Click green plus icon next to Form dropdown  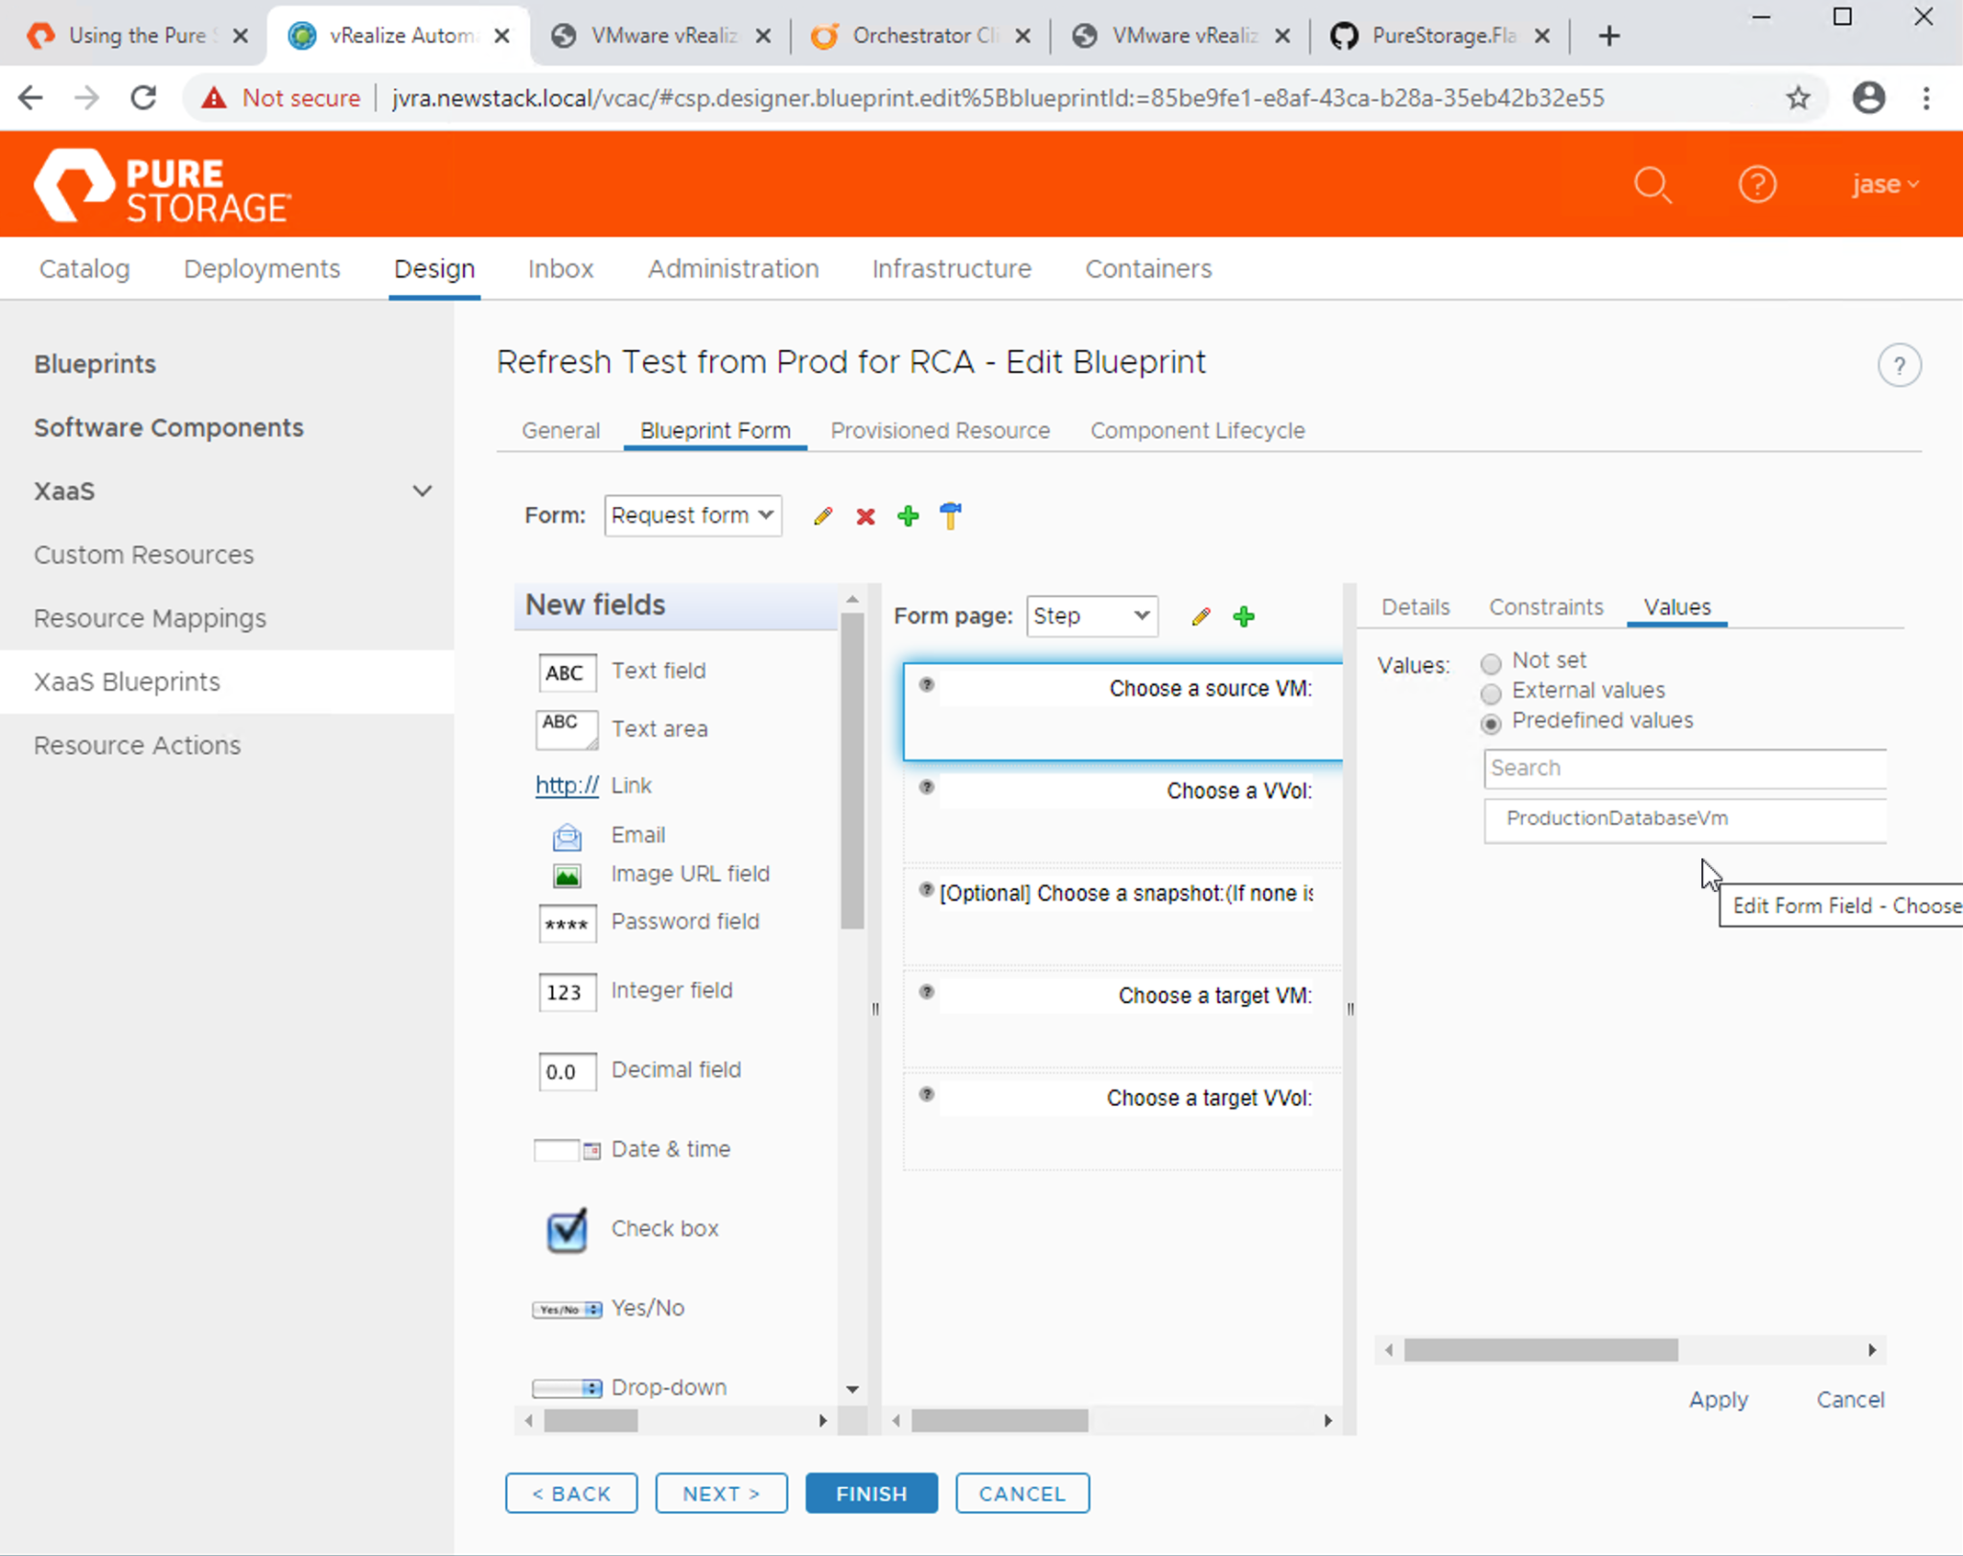pos(908,516)
